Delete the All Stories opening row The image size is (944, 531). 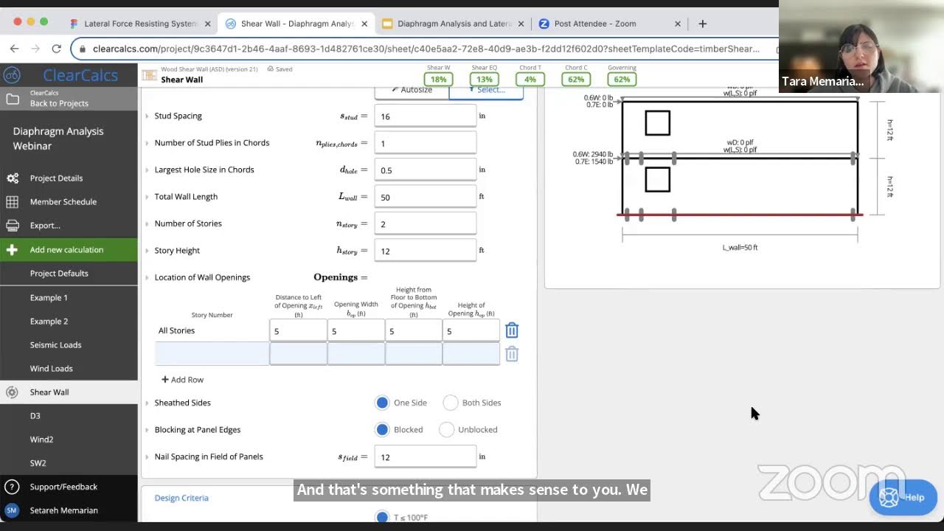click(x=512, y=330)
